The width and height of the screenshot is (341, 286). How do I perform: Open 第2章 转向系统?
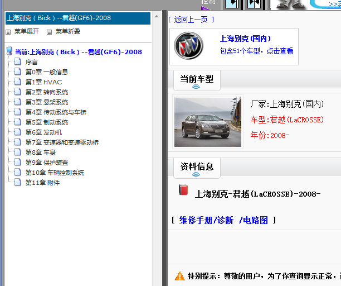tap(47, 92)
